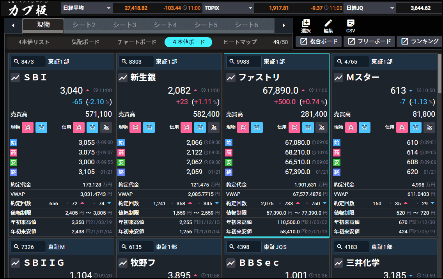This screenshot has width=443, height=279.
Task: Click the 49/50 counter text
Action: click(280, 42)
